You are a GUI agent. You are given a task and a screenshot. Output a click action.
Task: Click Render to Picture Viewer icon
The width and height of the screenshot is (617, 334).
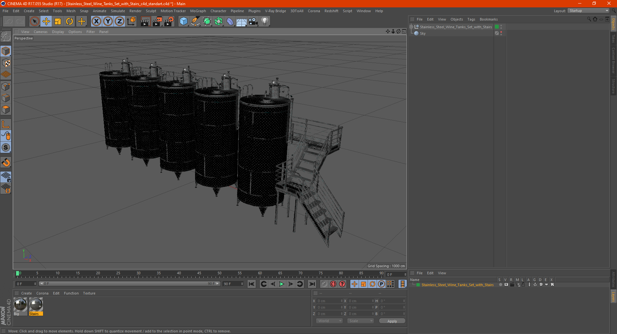pyautogui.click(x=157, y=22)
